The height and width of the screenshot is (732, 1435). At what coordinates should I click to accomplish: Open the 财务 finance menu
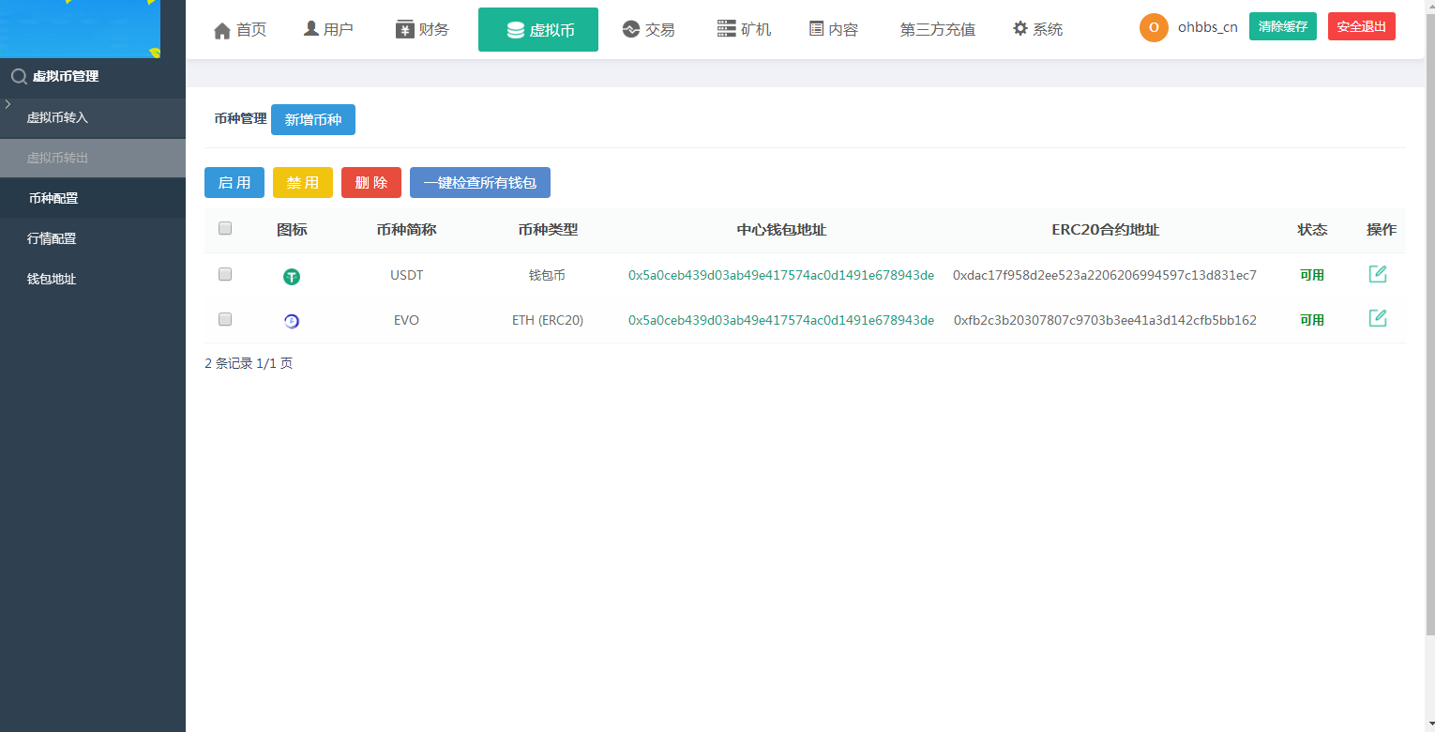[422, 30]
